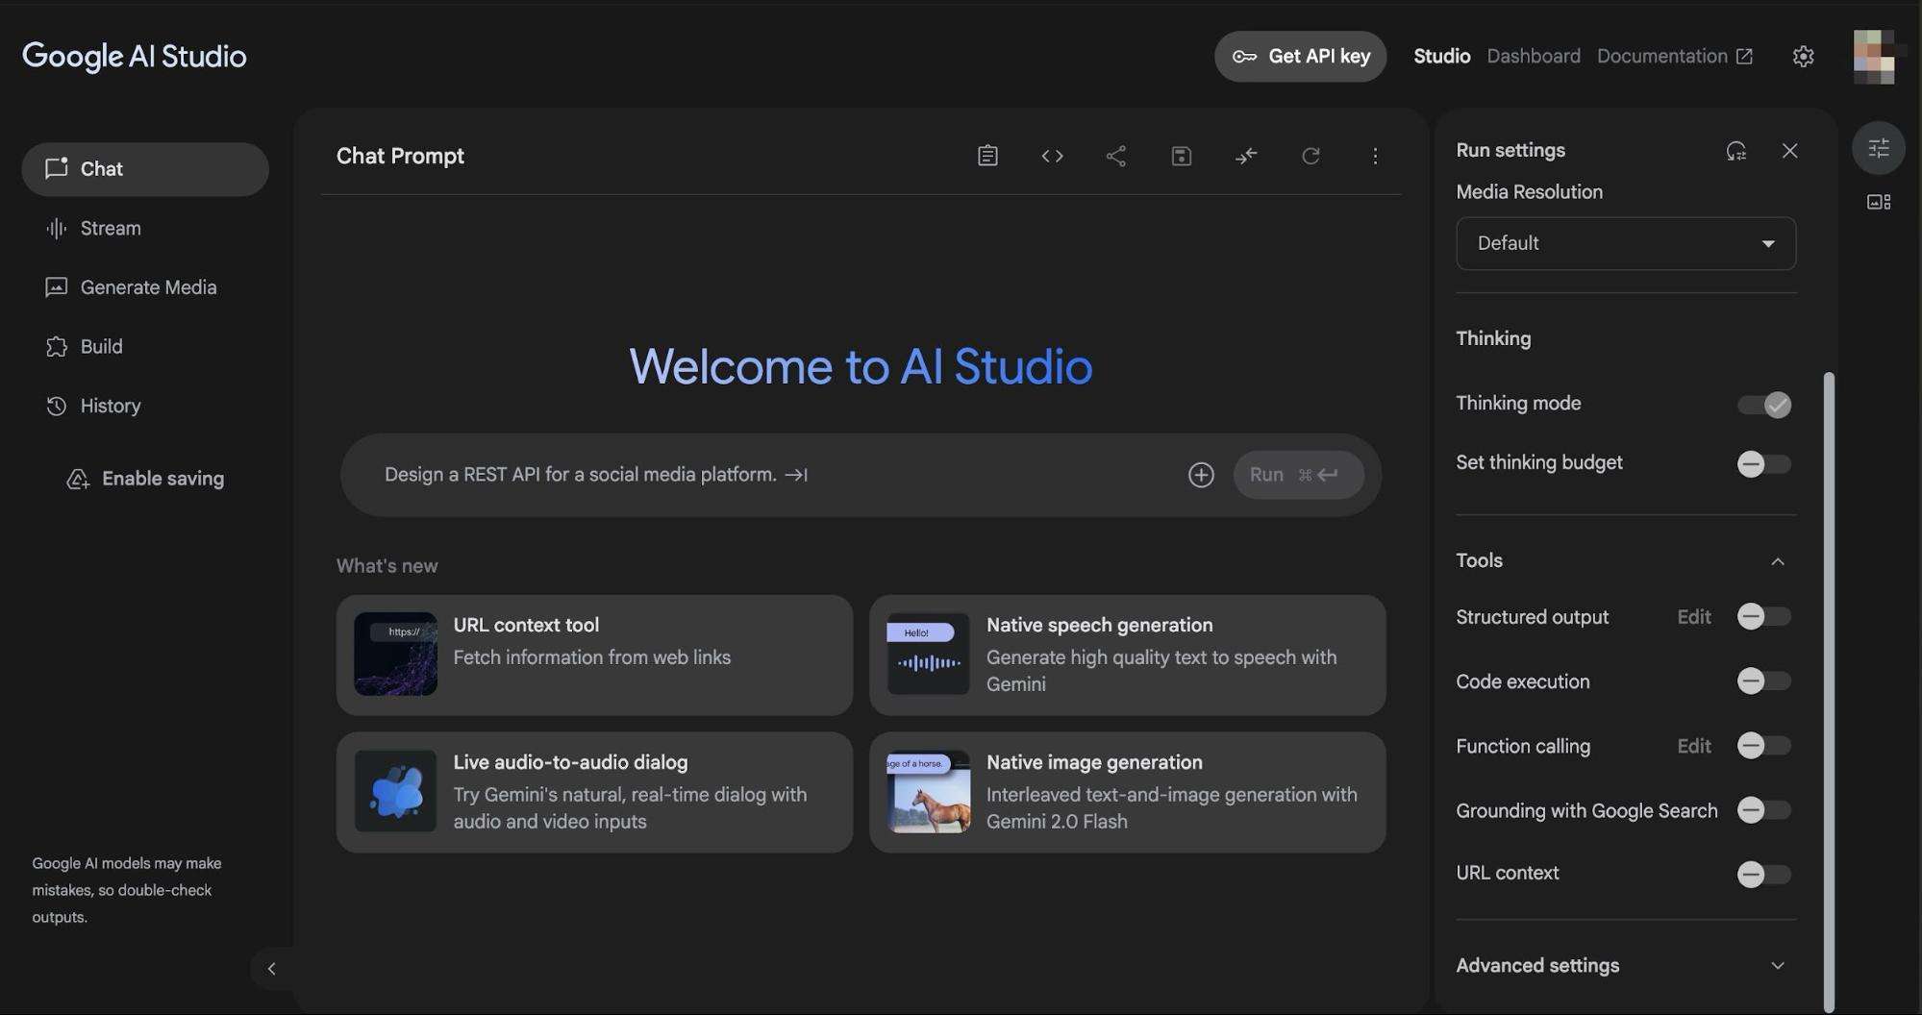Enable Structured output toggle

pyautogui.click(x=1763, y=617)
